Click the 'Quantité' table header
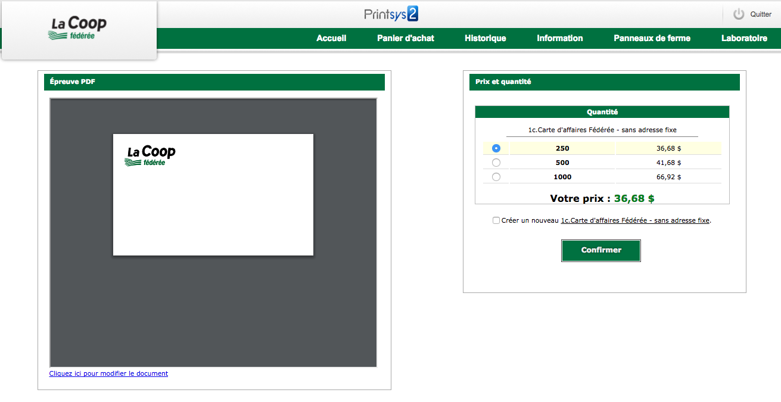This screenshot has width=781, height=402. (x=602, y=112)
